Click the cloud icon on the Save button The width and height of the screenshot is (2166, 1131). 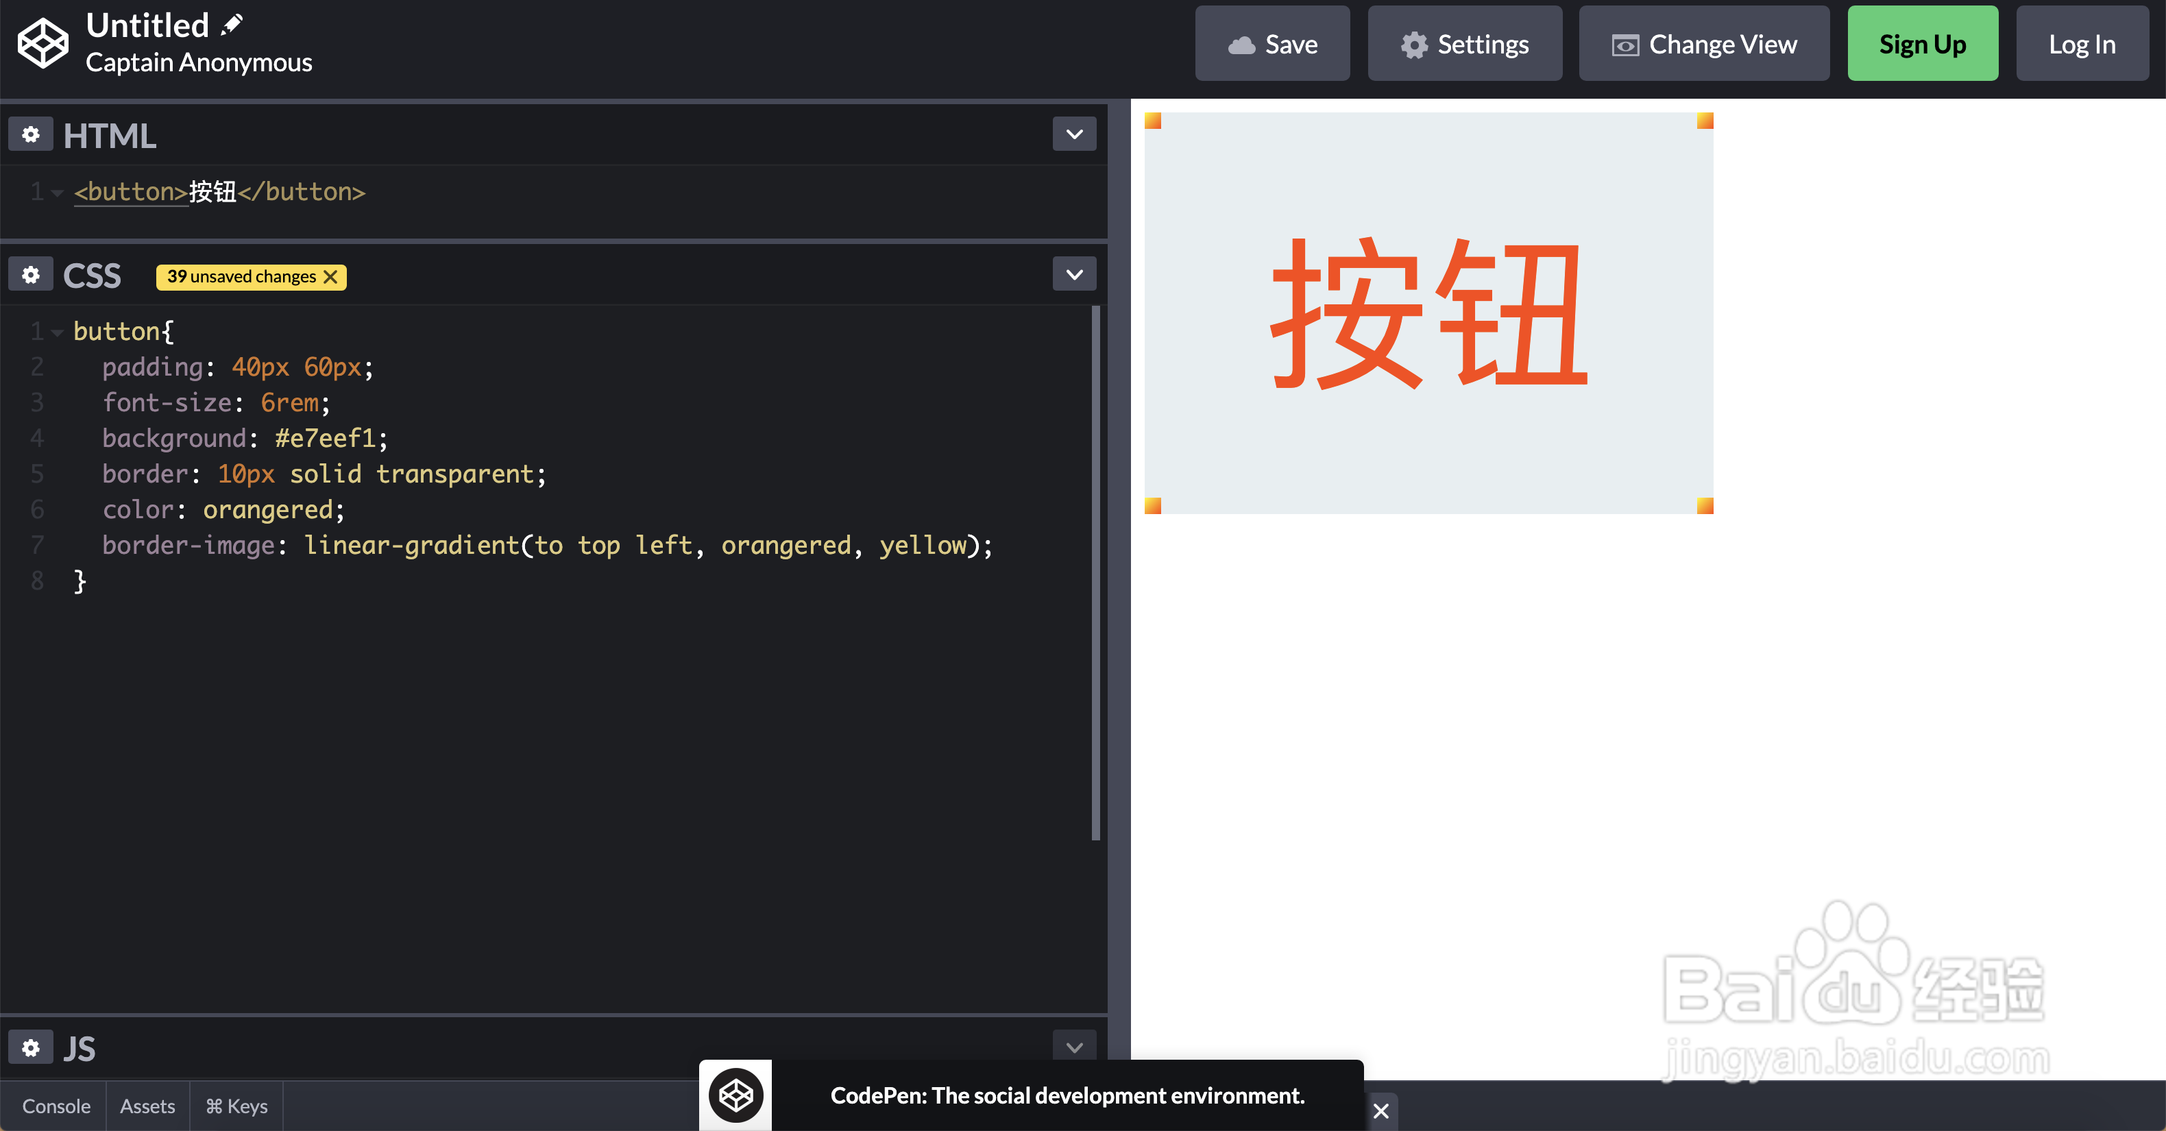tap(1243, 44)
